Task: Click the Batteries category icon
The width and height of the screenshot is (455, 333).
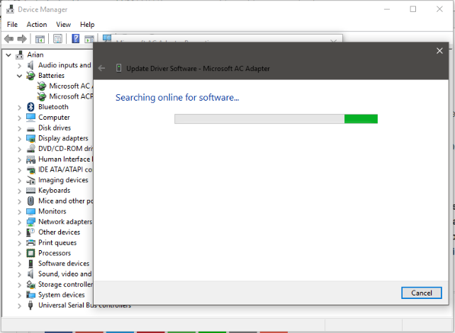Action: 30,76
